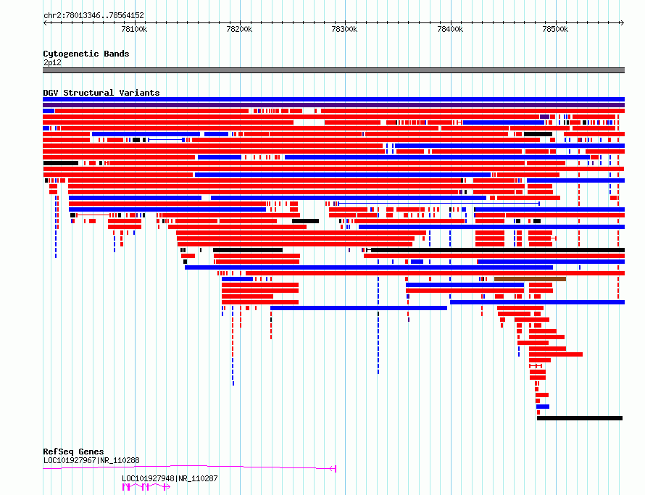Open the Cytogenetic Bands track title
The image size is (645, 495).
click(x=86, y=54)
